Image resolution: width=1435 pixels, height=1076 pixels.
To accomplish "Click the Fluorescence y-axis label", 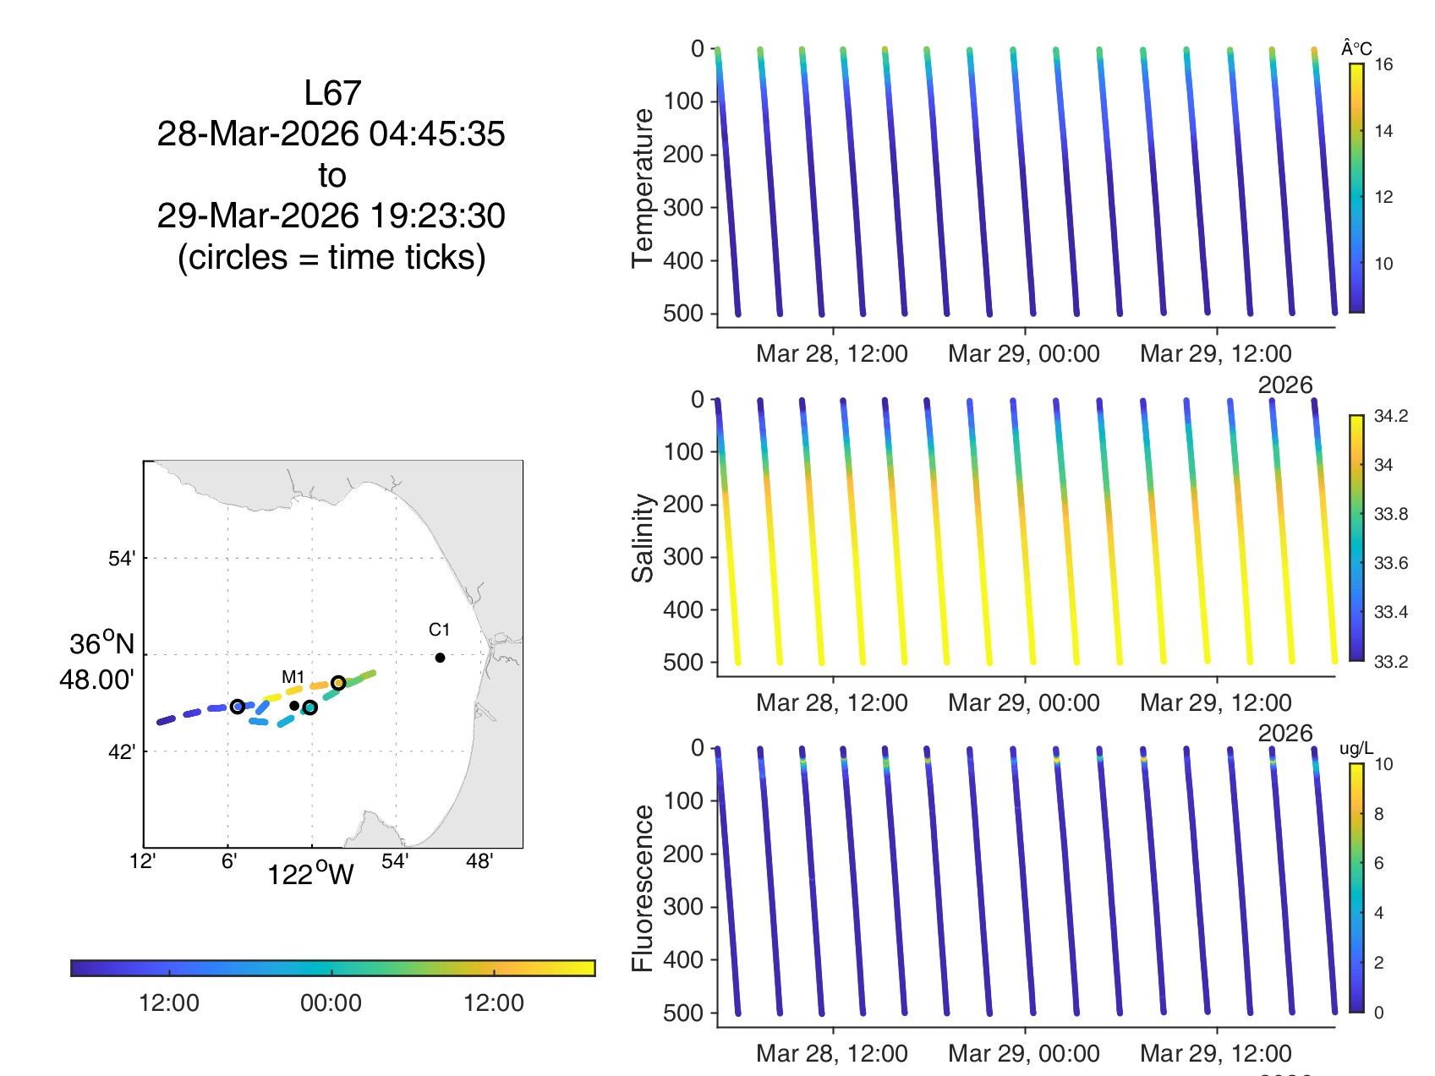I will [643, 888].
